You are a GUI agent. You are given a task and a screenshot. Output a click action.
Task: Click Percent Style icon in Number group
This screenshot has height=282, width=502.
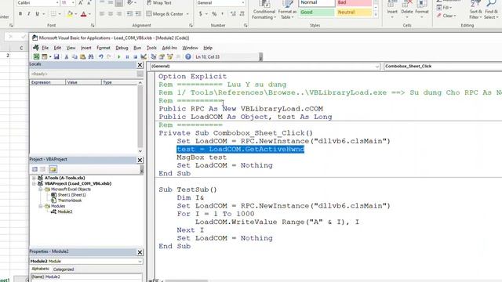click(x=214, y=14)
